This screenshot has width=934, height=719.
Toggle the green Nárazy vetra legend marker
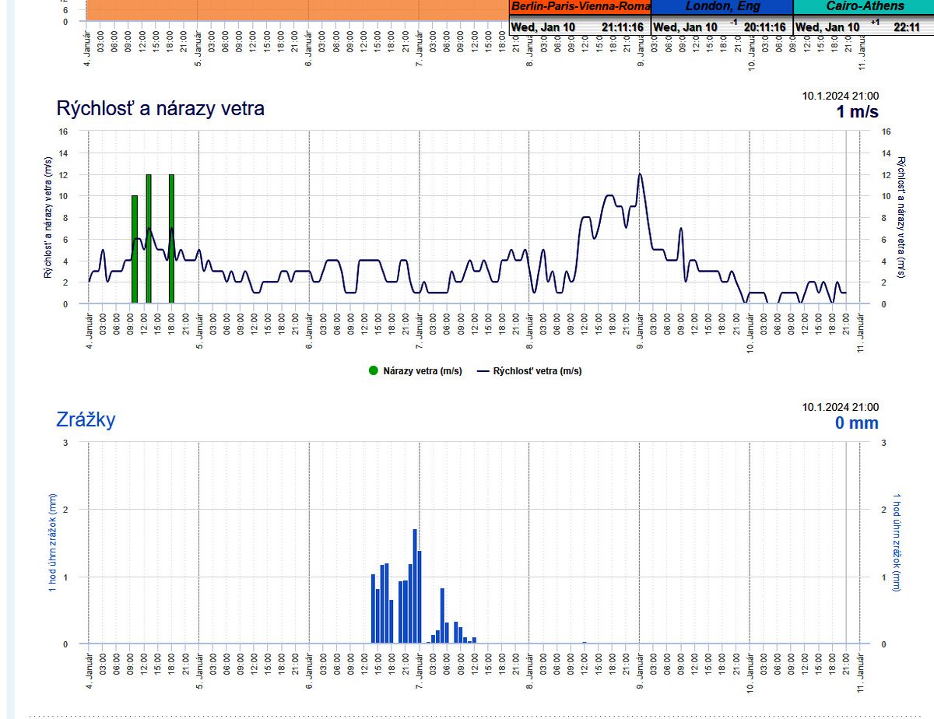click(374, 371)
